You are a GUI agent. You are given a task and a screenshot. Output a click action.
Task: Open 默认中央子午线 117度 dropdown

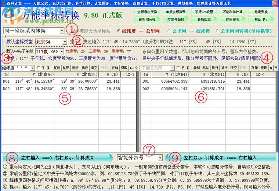[62, 52]
